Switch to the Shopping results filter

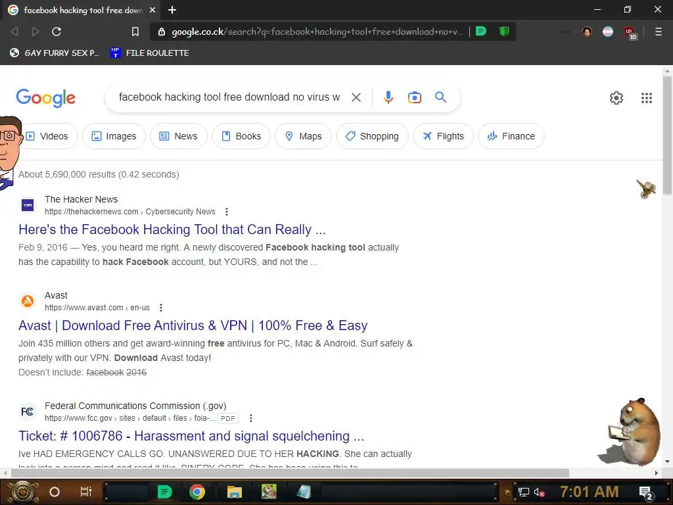(372, 136)
